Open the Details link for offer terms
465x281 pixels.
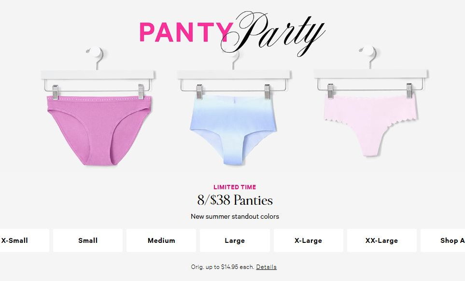pos(267,267)
